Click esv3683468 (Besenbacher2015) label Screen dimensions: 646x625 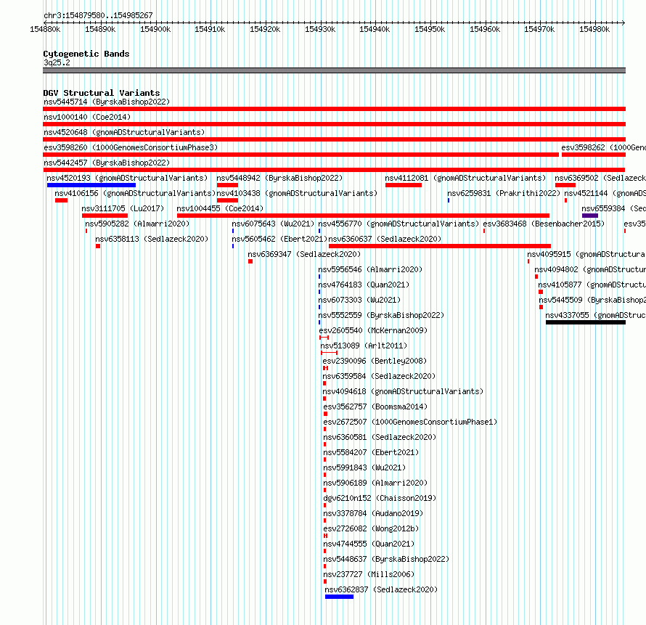(x=544, y=224)
